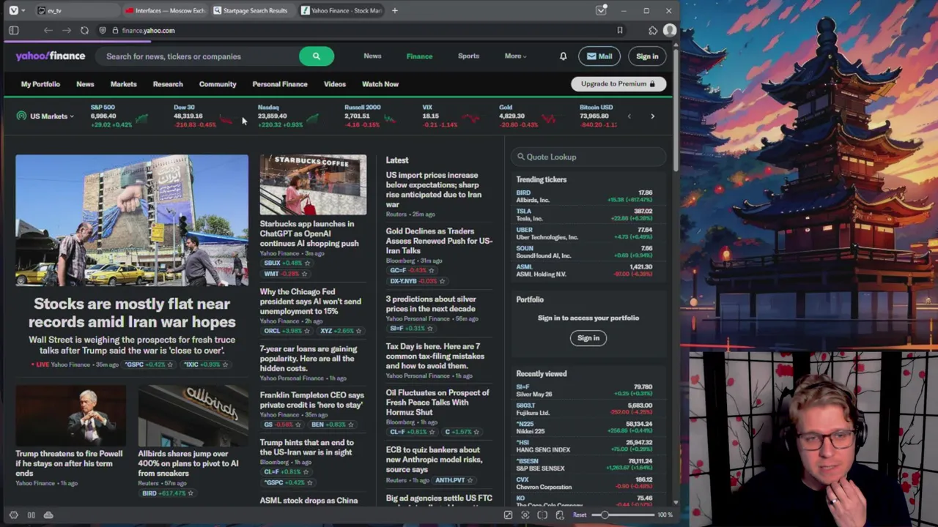Adjust the page zoom slider in the status bar
938x527 pixels.
click(623, 515)
